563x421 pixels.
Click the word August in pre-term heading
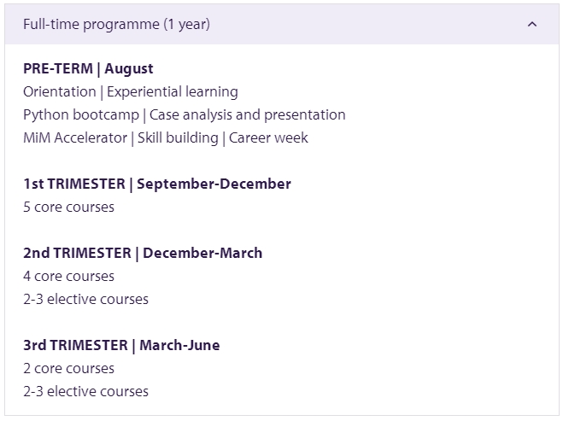point(129,69)
